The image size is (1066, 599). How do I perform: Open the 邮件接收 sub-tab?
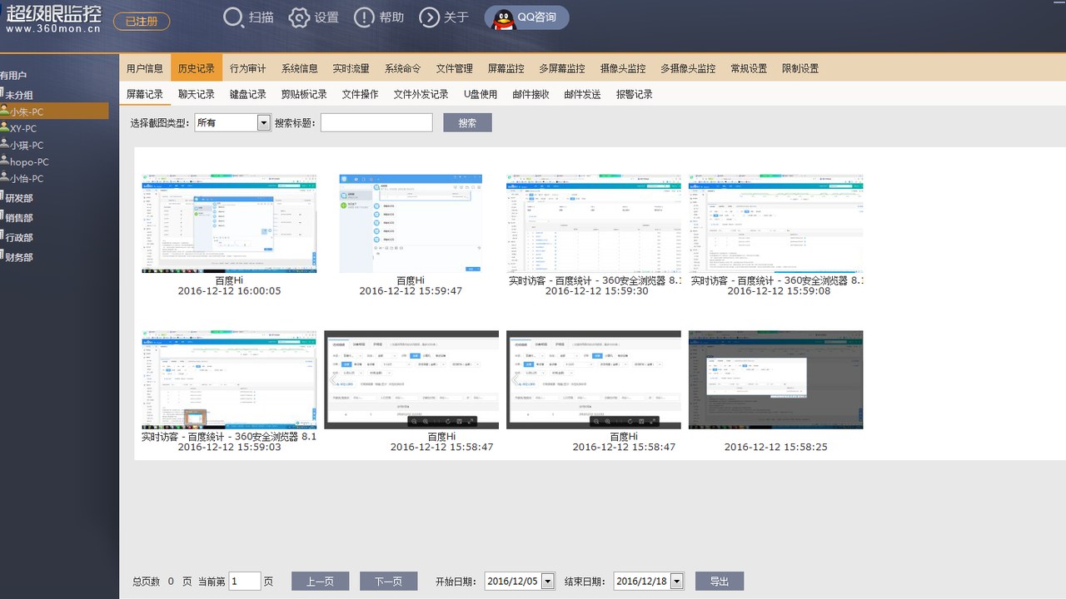pyautogui.click(x=531, y=94)
